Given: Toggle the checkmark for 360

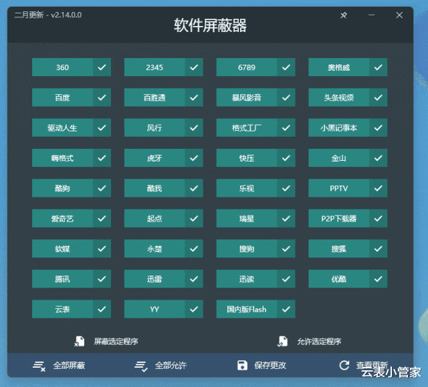Looking at the screenshot, I should pos(102,67).
